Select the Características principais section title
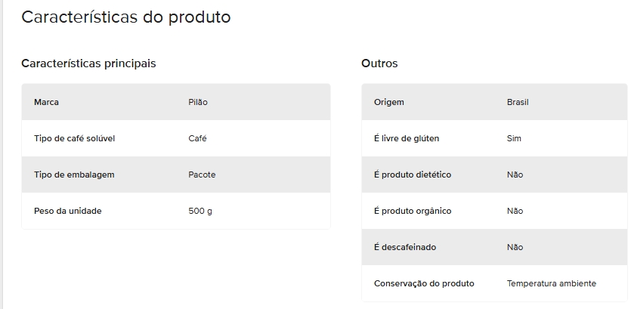The width and height of the screenshot is (634, 309). click(88, 63)
